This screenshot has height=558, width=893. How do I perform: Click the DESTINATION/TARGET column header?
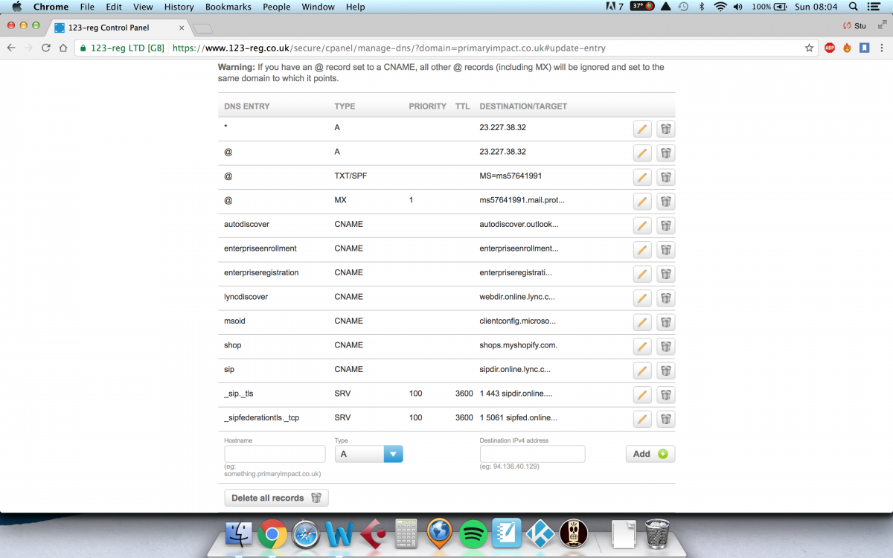(523, 106)
